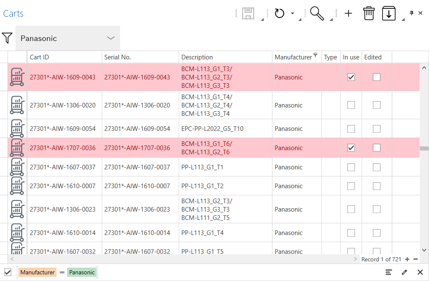Check Edited for cart 27301*-AIW-1610-0007
429x281 pixels.
point(376,186)
